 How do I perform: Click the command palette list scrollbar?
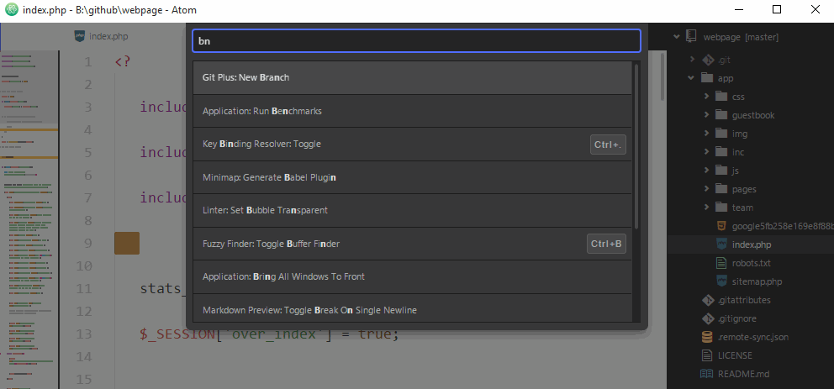coord(636,146)
